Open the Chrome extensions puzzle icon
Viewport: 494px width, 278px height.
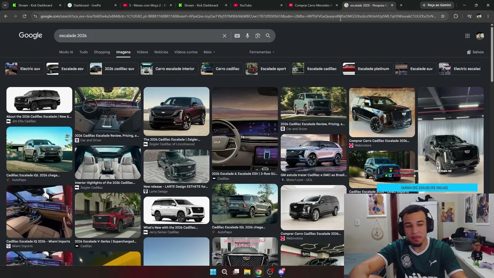point(456,16)
